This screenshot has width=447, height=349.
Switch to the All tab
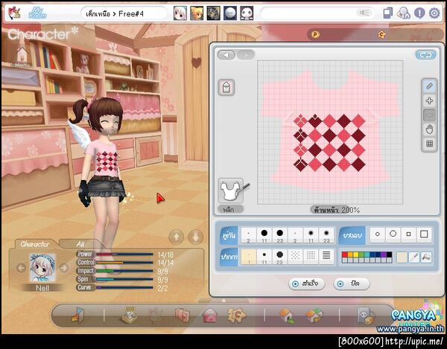coord(80,244)
